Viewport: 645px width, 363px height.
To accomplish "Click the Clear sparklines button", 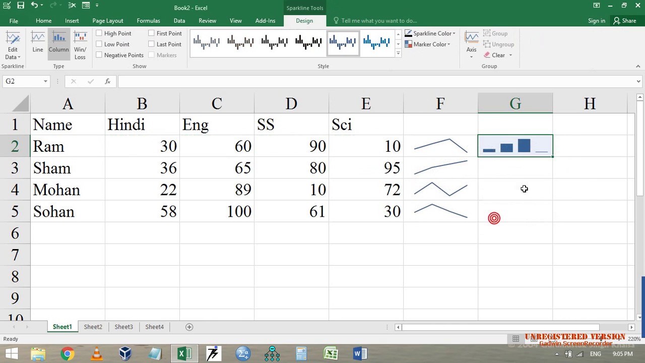I will [498, 55].
